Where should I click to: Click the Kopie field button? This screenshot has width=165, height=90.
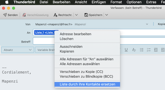161,24
